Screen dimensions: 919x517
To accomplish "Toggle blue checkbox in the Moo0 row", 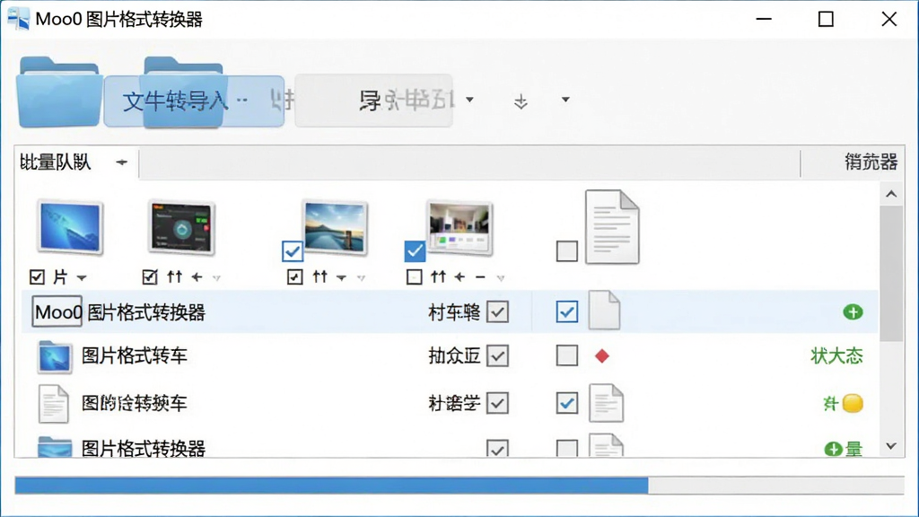I will [x=567, y=311].
